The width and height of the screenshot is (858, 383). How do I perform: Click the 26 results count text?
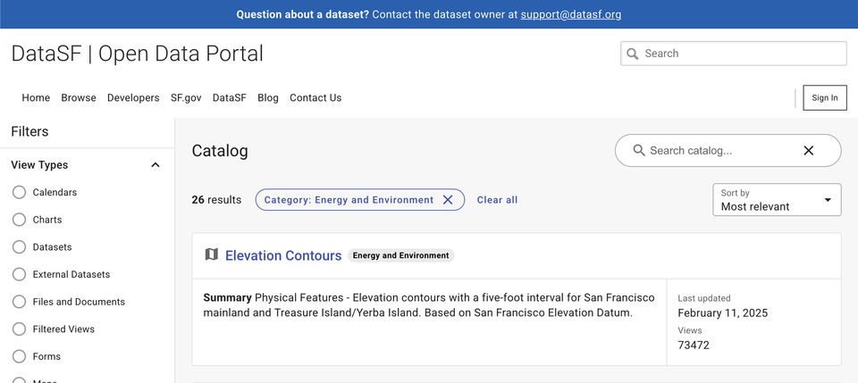pos(216,200)
